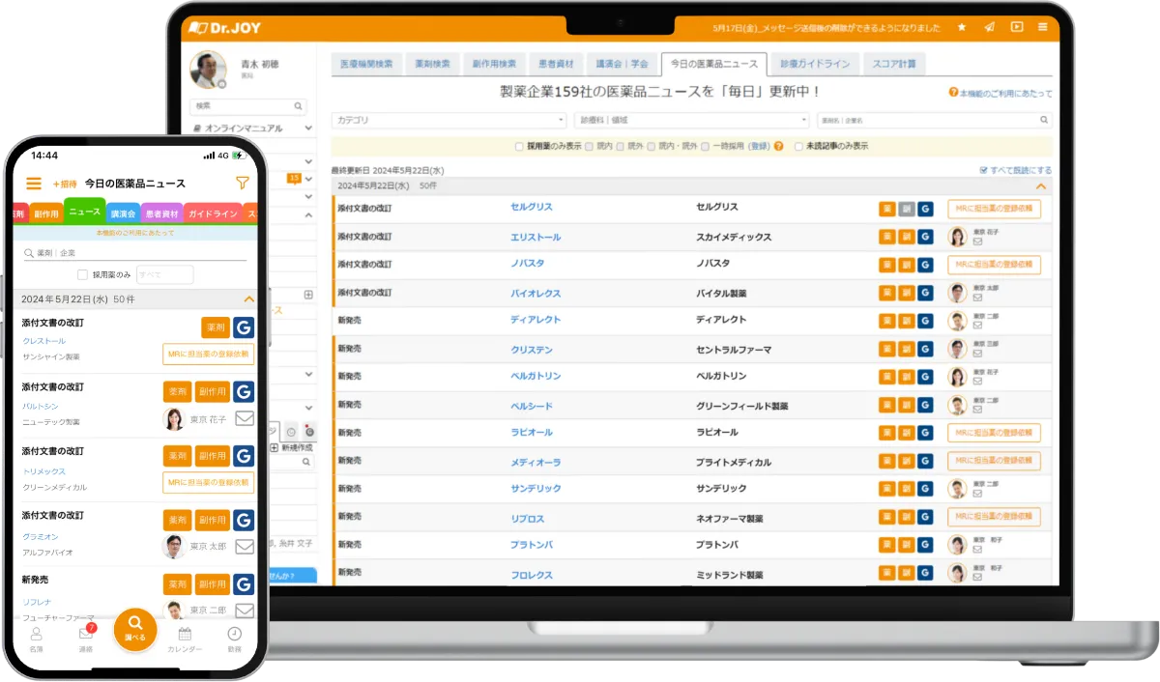Open the phone app hamburger menu
The width and height of the screenshot is (1160, 682).
[x=34, y=184]
